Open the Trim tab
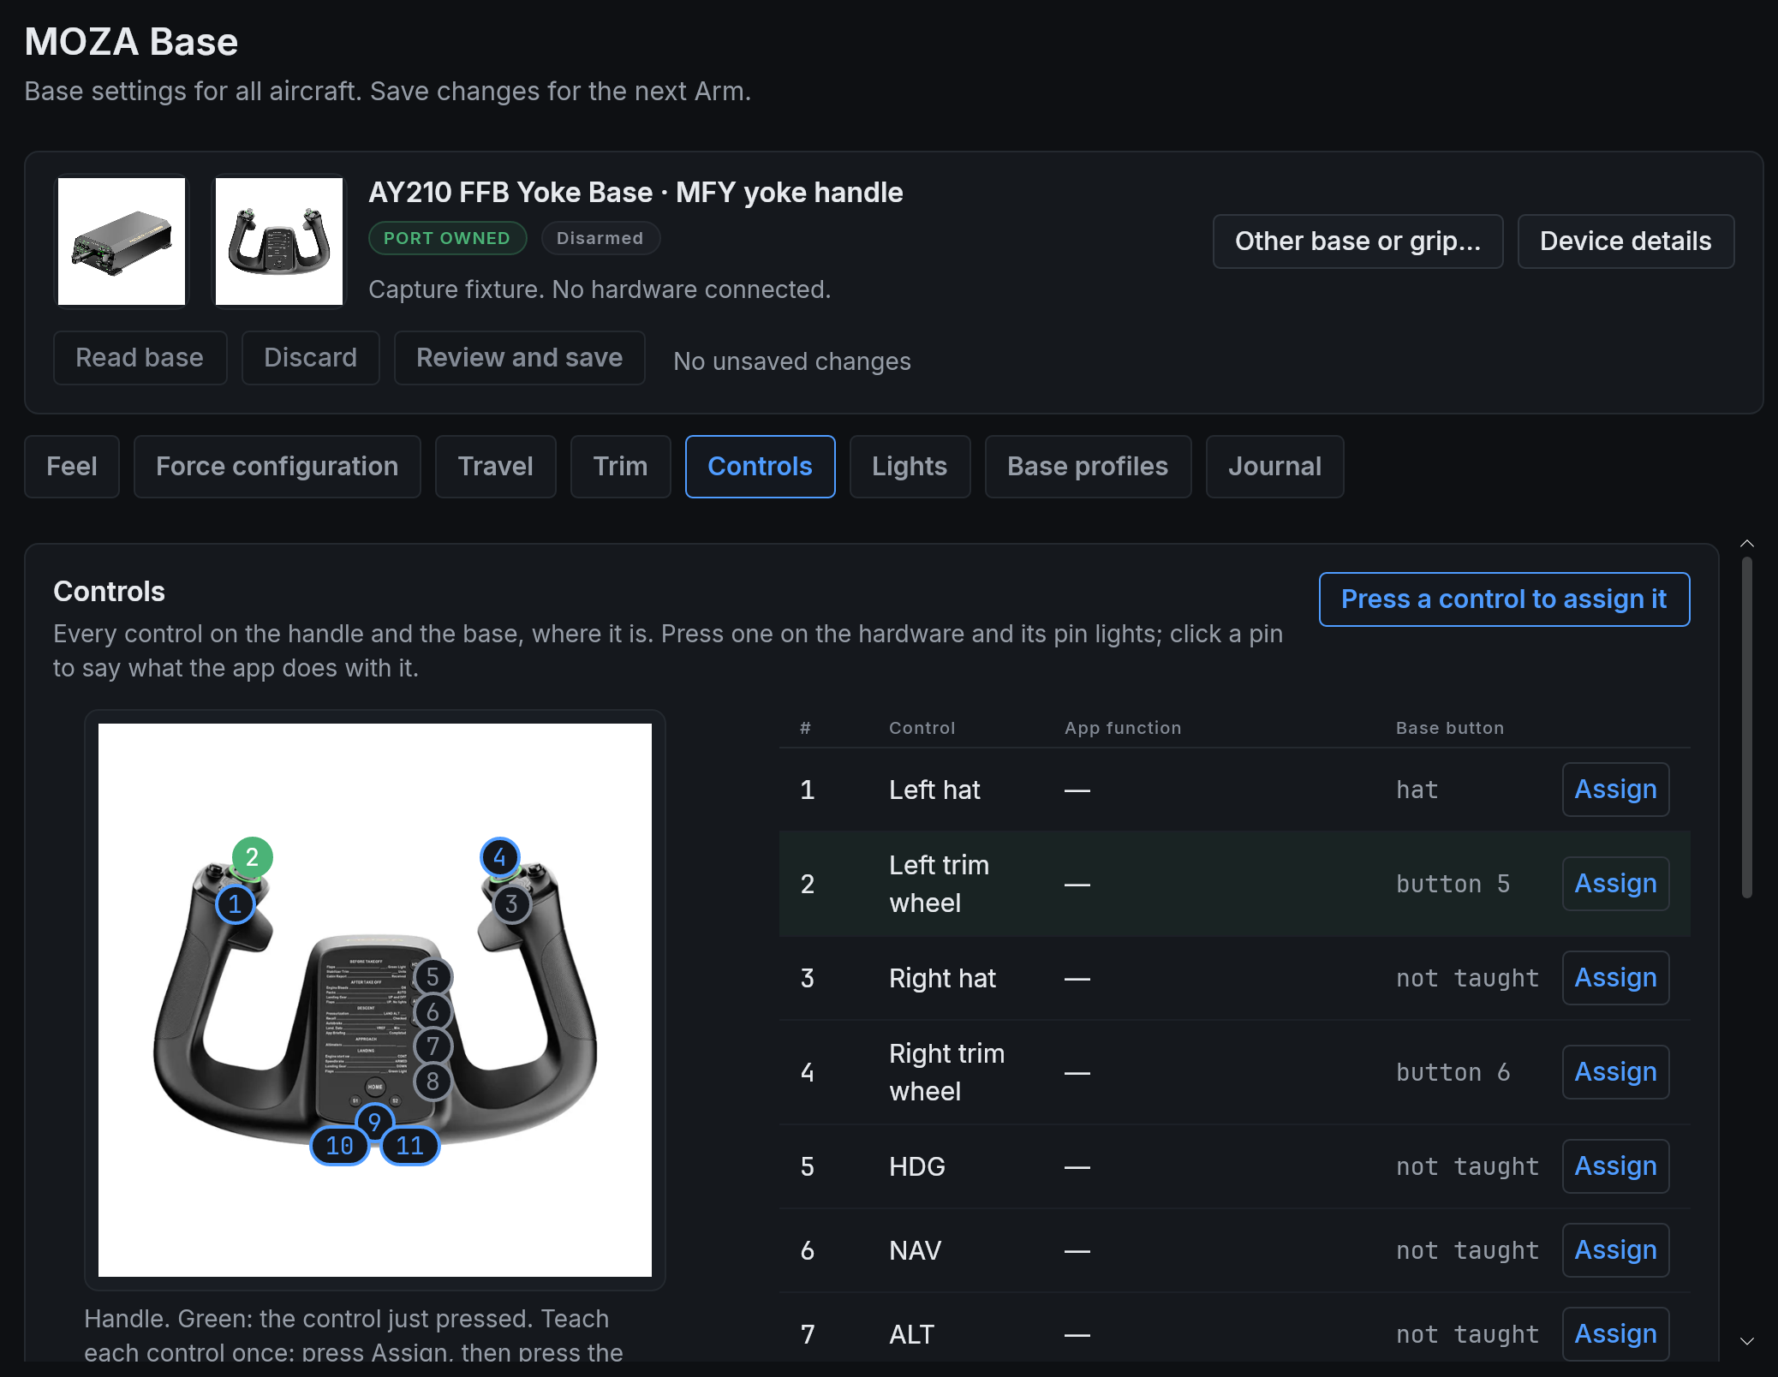The height and width of the screenshot is (1377, 1778). (621, 467)
